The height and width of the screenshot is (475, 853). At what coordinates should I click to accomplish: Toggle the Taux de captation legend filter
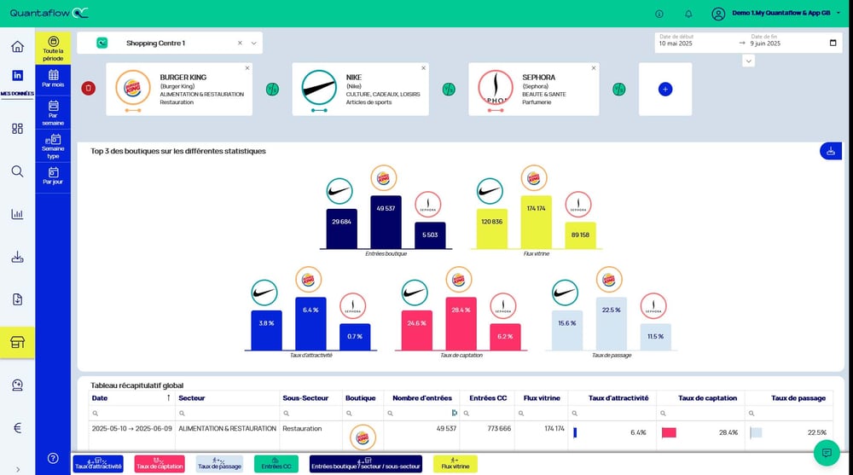pos(160,463)
